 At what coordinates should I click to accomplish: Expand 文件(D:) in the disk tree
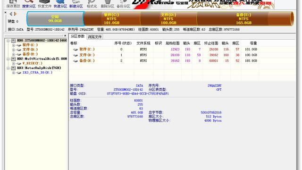click(x=14, y=50)
